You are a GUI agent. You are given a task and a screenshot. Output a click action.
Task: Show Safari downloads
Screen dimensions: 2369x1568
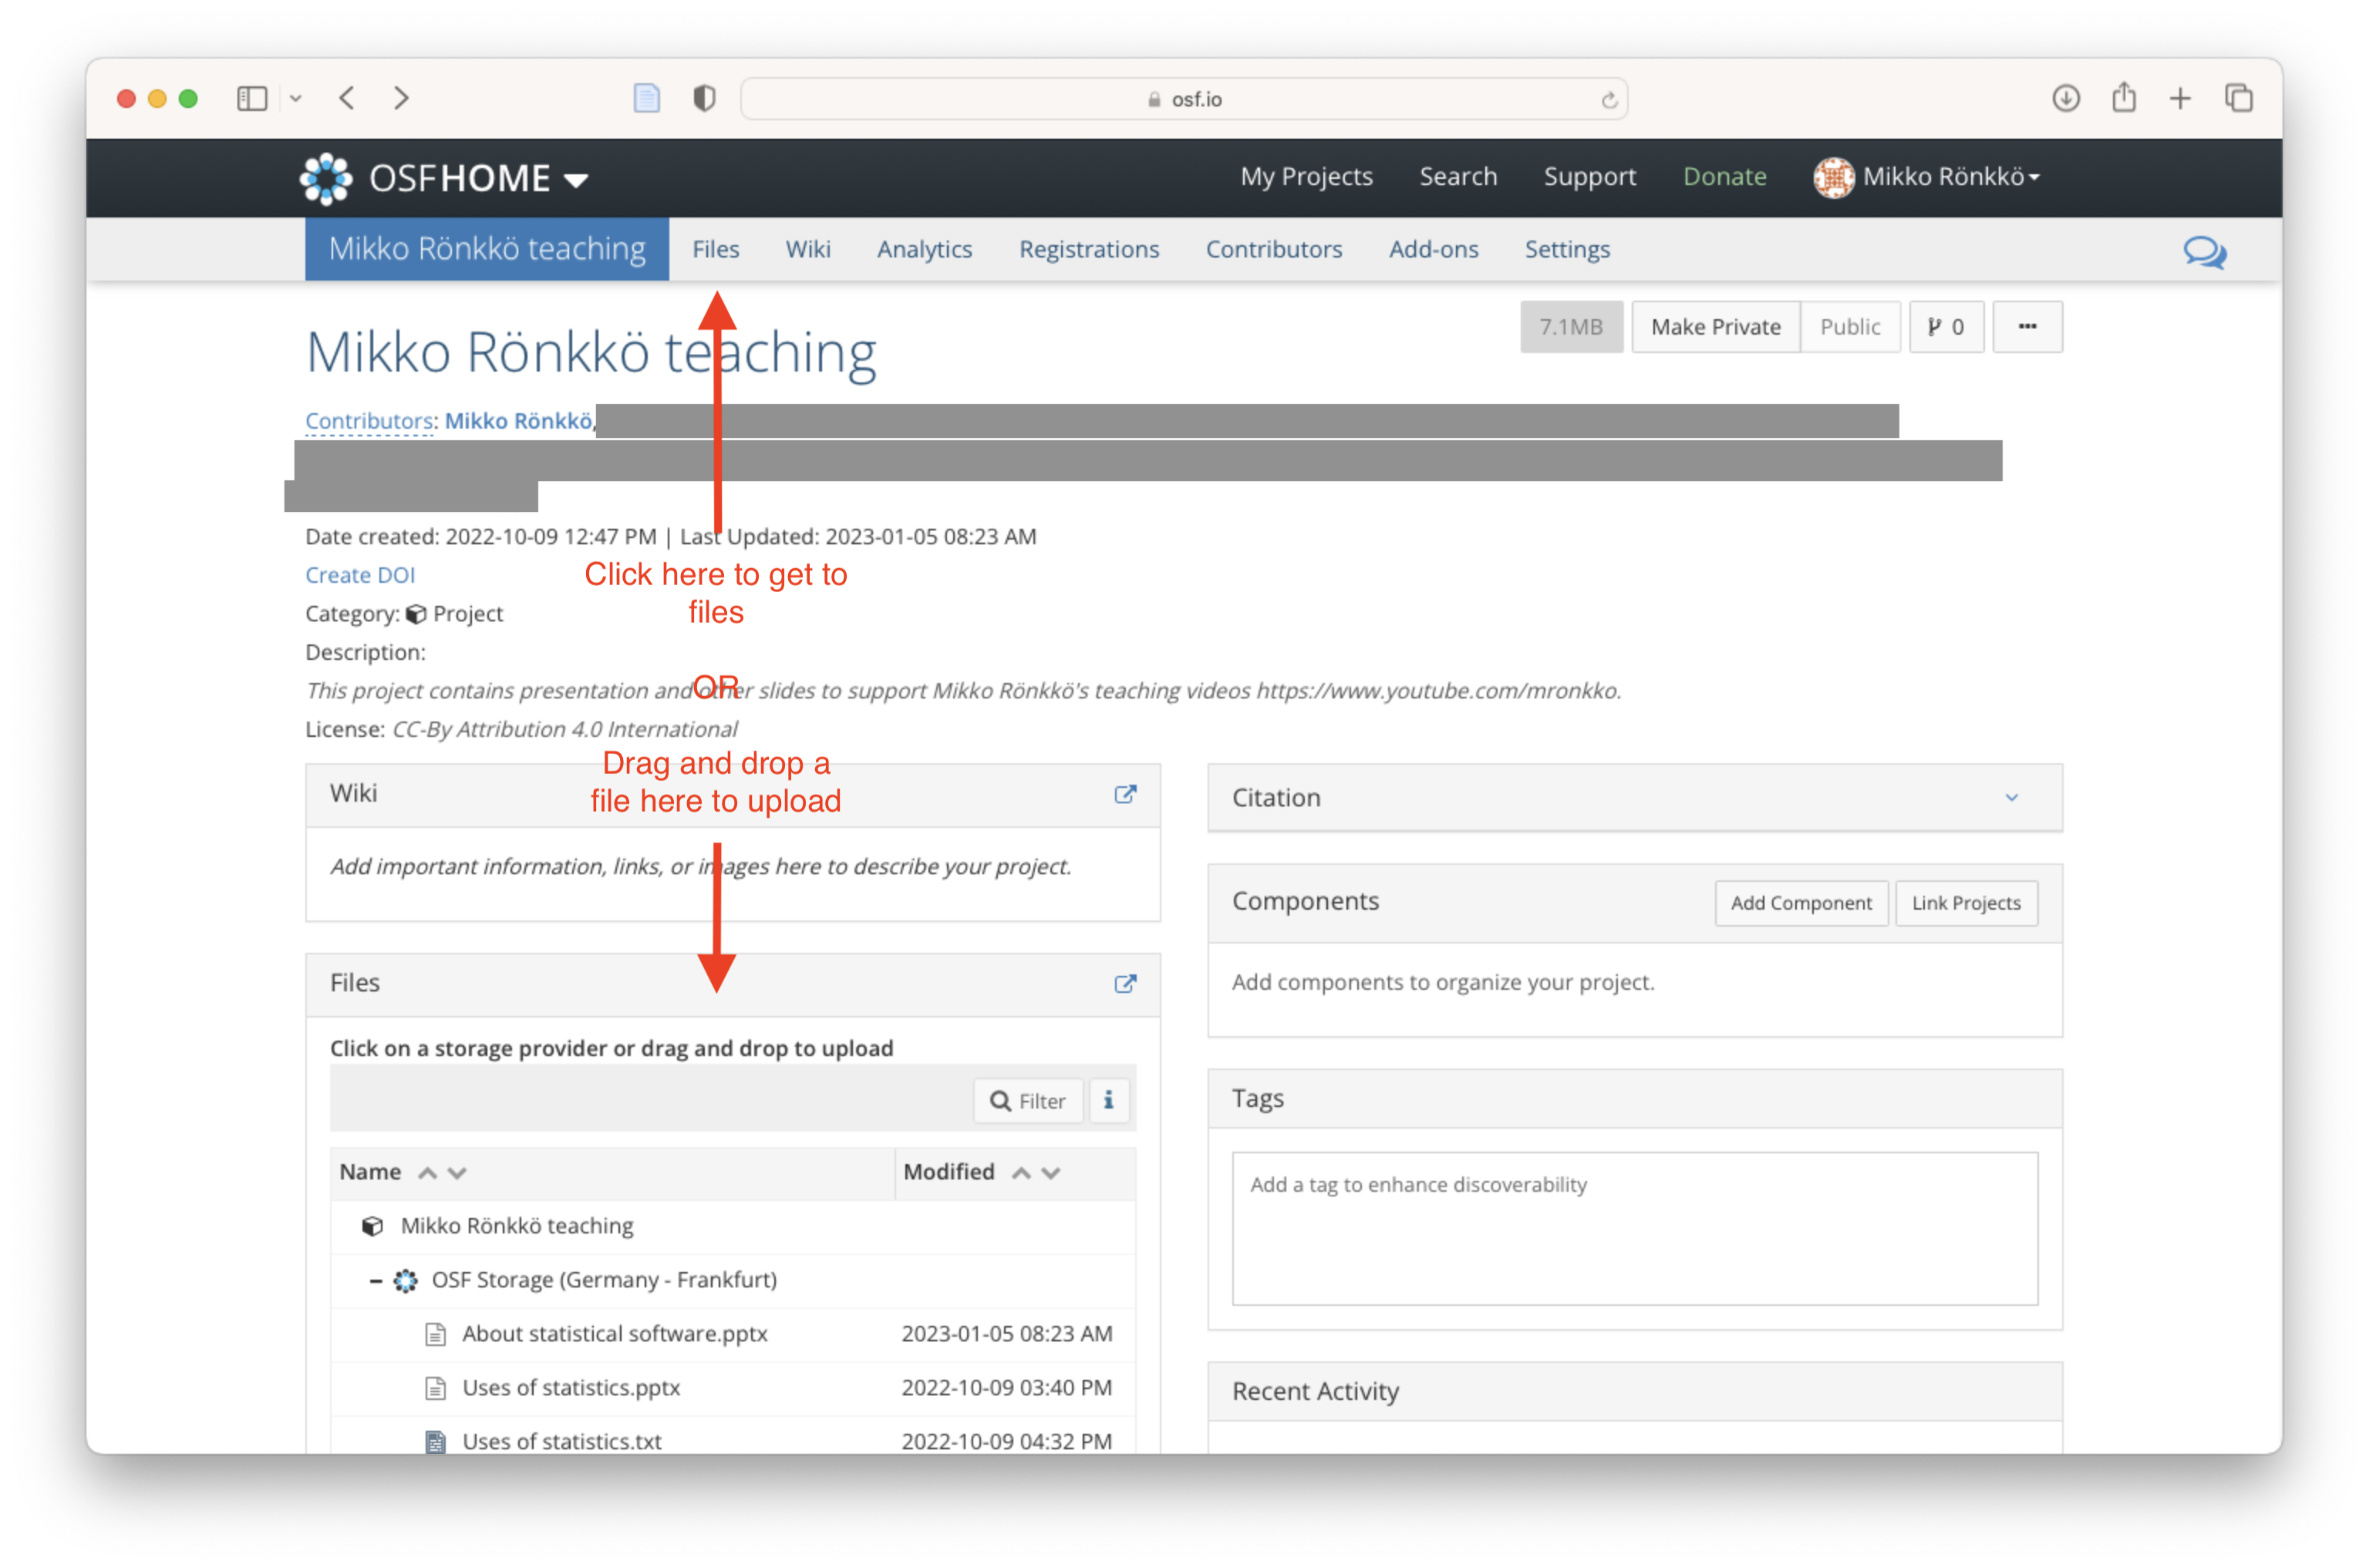pyautogui.click(x=2066, y=98)
